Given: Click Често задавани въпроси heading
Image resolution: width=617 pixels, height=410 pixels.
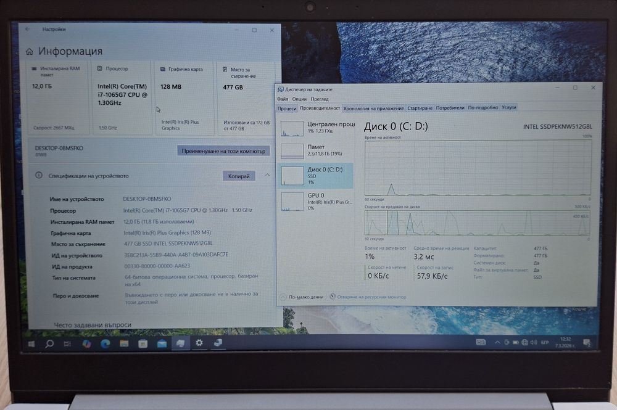Looking at the screenshot, I should [x=93, y=325].
